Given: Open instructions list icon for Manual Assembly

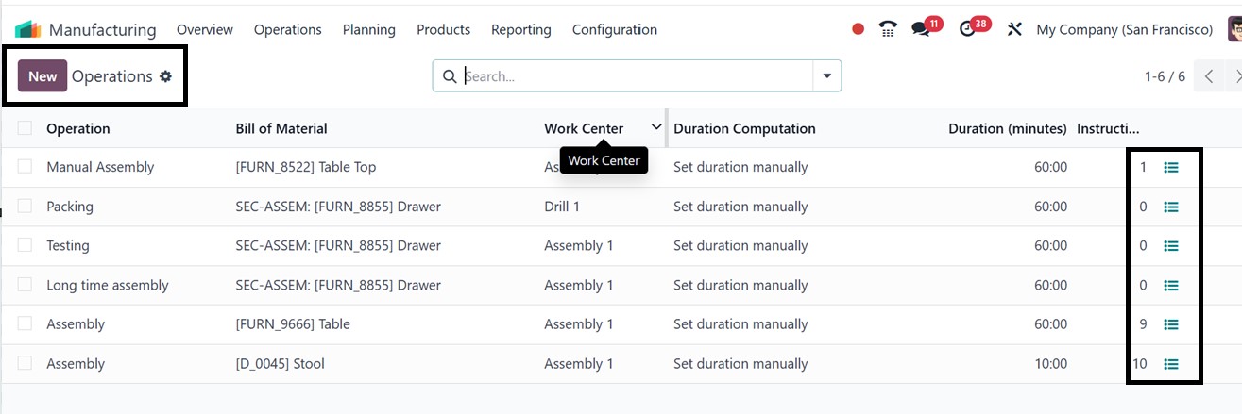Looking at the screenshot, I should (x=1171, y=167).
